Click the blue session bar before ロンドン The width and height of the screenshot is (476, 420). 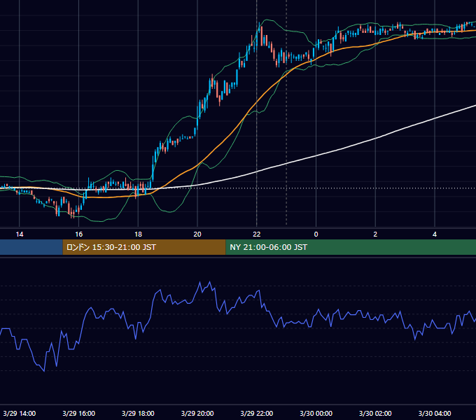point(31,247)
